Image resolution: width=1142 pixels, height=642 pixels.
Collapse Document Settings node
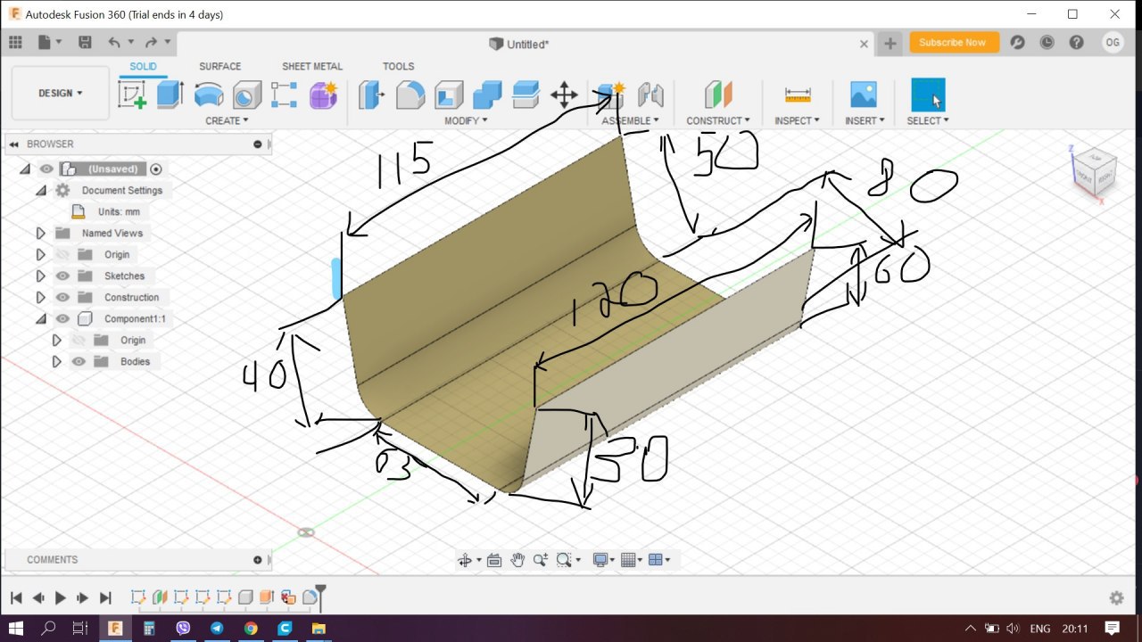point(41,190)
